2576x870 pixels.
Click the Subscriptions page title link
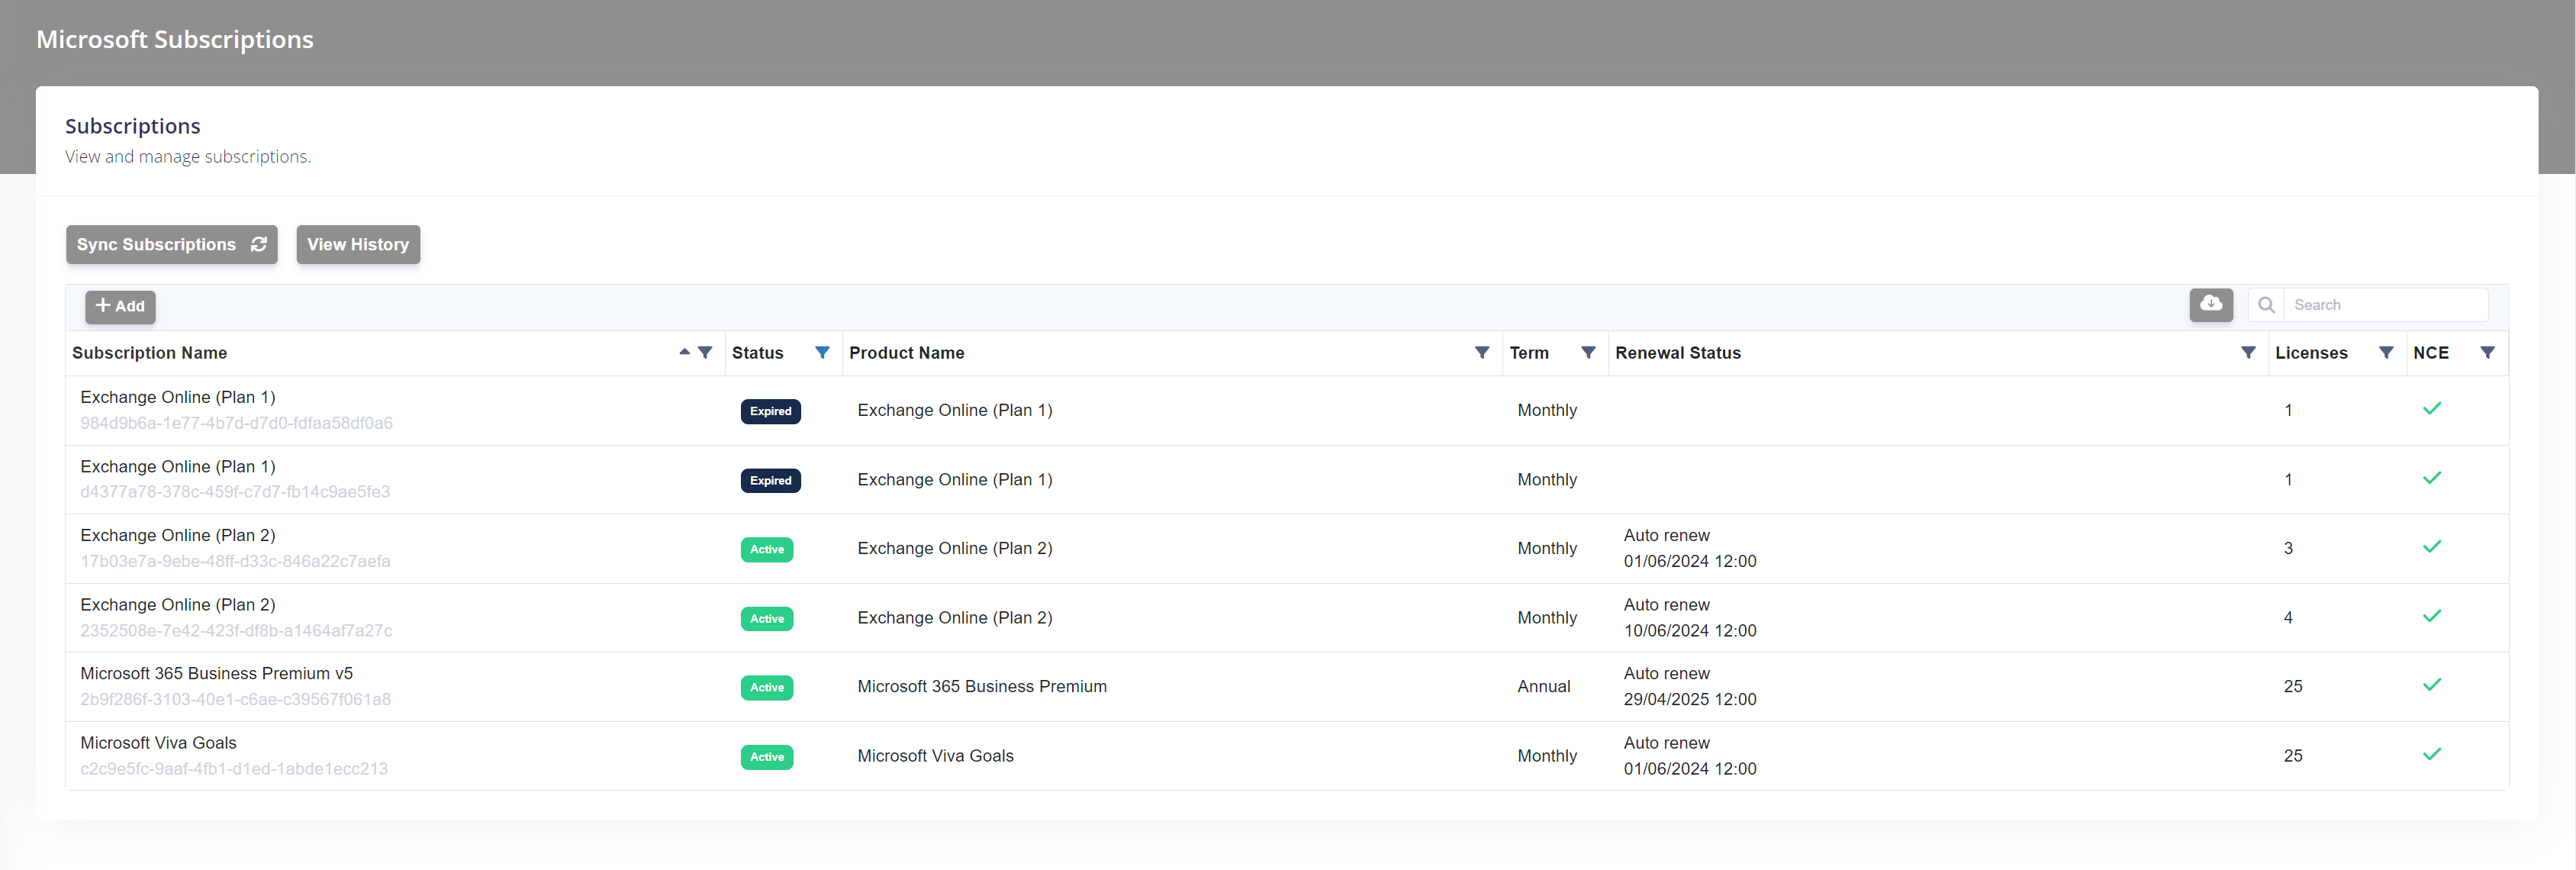(x=133, y=125)
